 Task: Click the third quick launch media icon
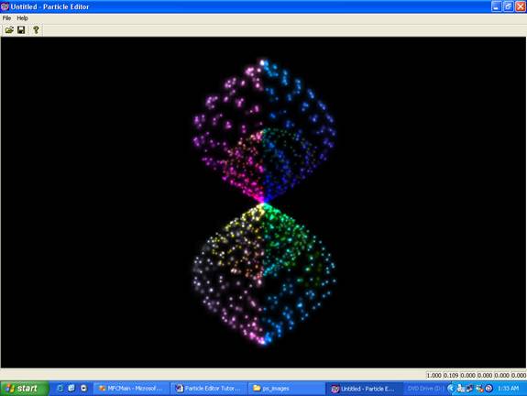(83, 389)
